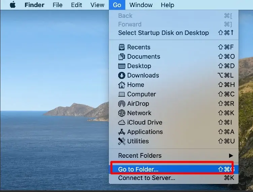253x192 pixels.
Task: Click the ⇧⌘U shortcut beside Utilities
Action: [x=226, y=141]
